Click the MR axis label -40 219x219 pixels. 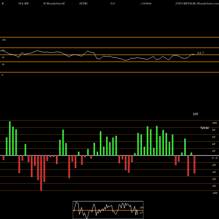[214, 172]
